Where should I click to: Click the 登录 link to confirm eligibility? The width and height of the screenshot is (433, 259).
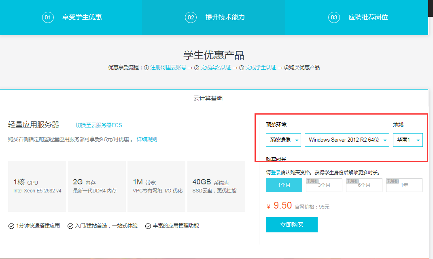point(276,173)
